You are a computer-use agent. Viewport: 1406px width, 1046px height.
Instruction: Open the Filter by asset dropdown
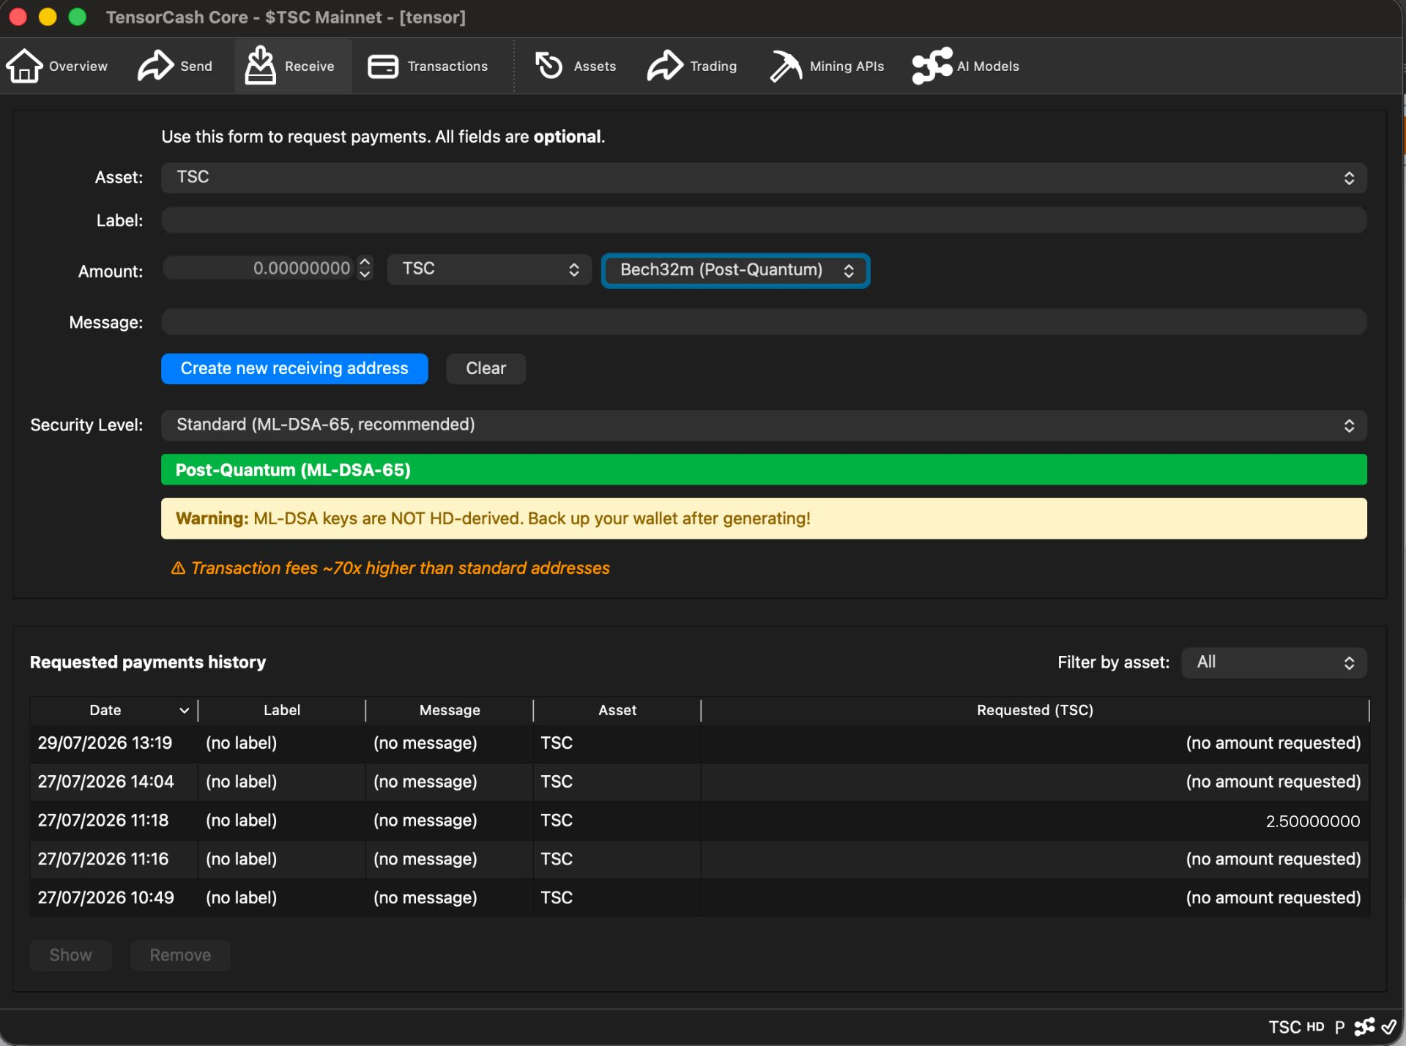(1274, 662)
